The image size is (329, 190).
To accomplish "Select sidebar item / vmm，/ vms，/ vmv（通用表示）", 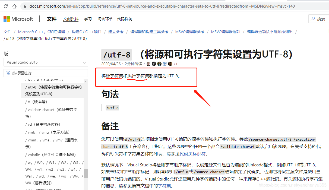I will (x=52, y=143).
